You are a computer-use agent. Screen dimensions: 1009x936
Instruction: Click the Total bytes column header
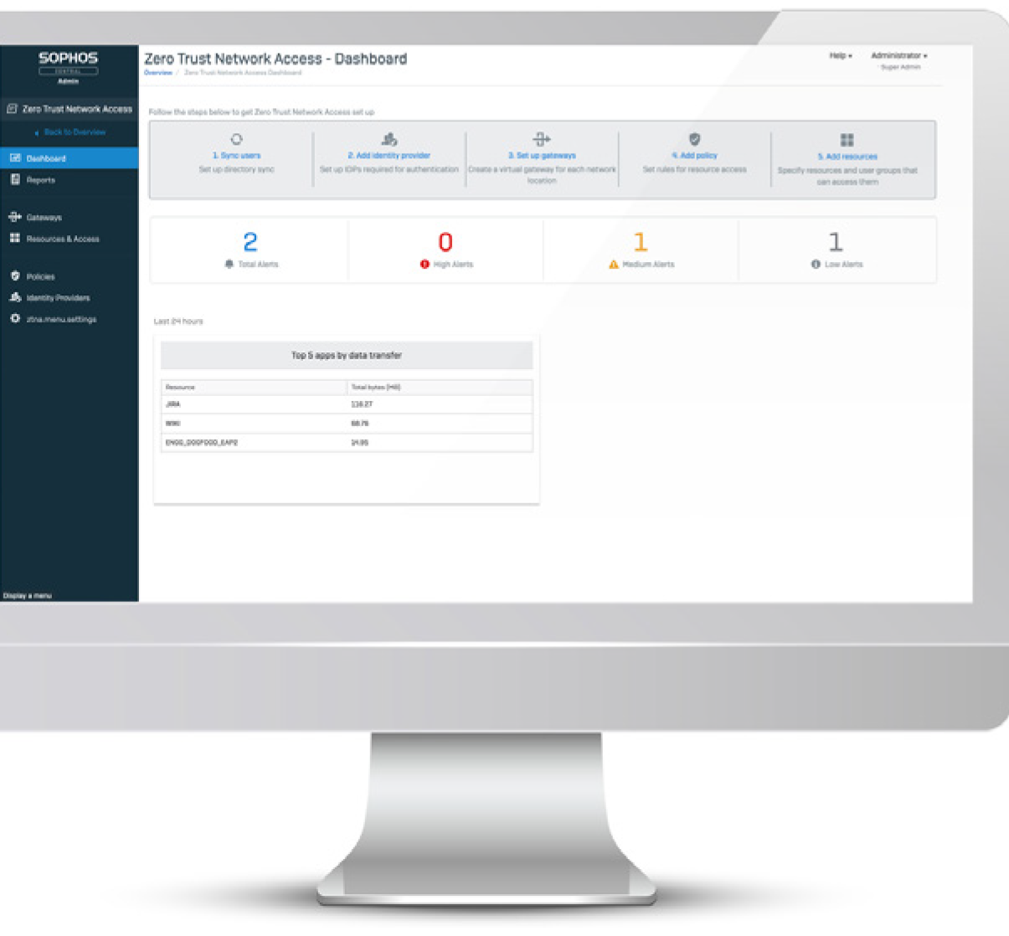pos(376,388)
